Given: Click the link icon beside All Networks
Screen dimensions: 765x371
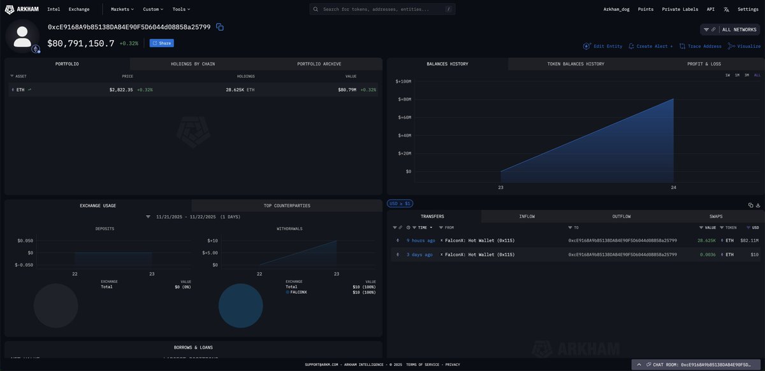Looking at the screenshot, I should 713,28.
